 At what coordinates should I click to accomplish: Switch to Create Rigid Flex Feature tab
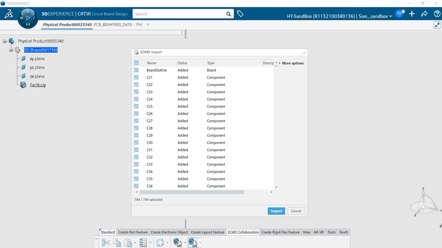pos(280,232)
